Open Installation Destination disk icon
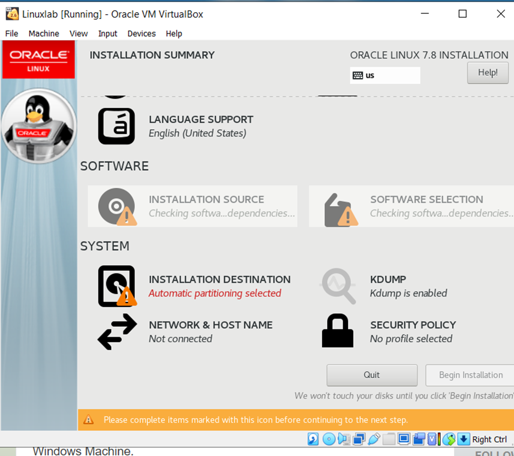The height and width of the screenshot is (456, 514). pyautogui.click(x=117, y=286)
